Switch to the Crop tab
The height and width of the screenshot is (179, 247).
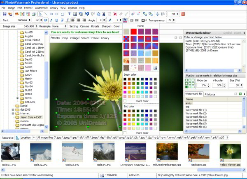[65, 38]
